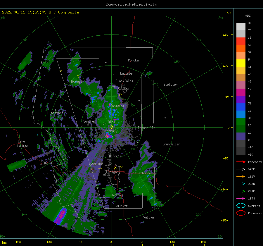Click the -150 tick label on the bottom axis

[x=17, y=242]
